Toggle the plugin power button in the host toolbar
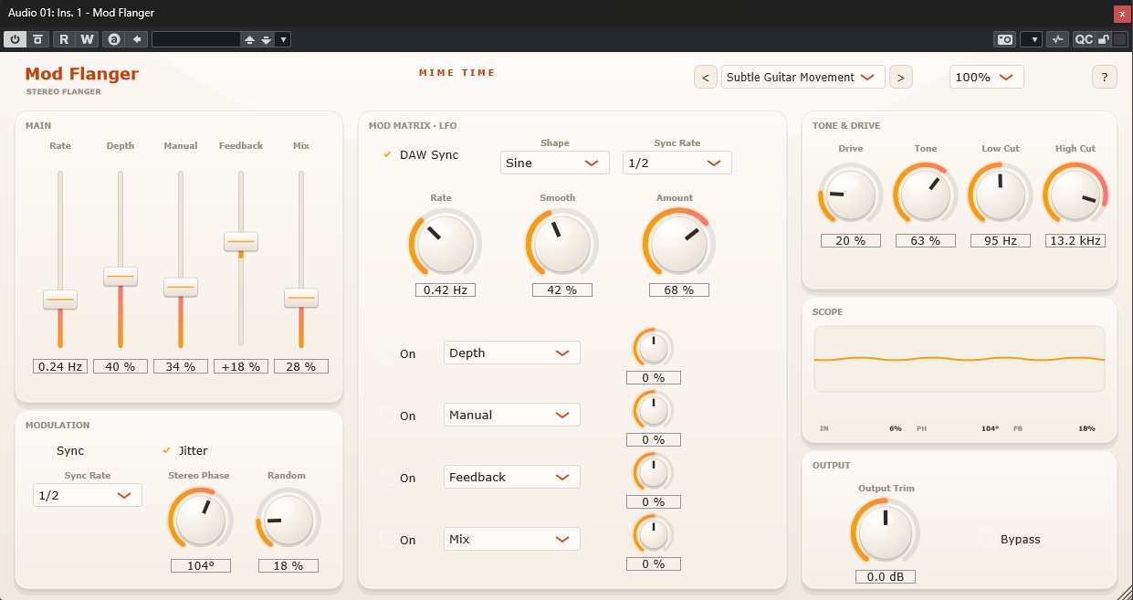This screenshot has height=600, width=1133. click(16, 39)
